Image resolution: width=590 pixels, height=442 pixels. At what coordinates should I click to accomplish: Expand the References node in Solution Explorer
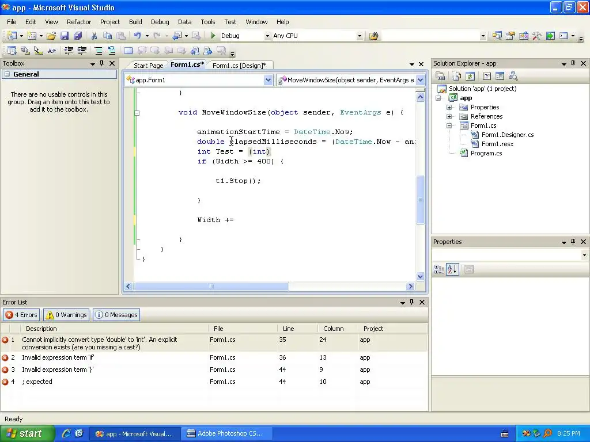click(x=449, y=116)
